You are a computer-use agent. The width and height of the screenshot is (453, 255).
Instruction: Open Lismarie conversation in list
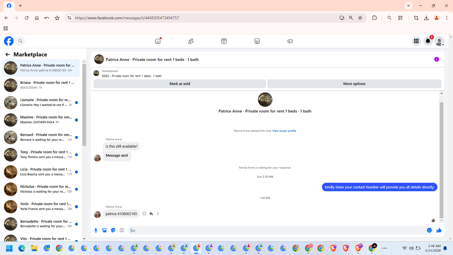(x=41, y=103)
